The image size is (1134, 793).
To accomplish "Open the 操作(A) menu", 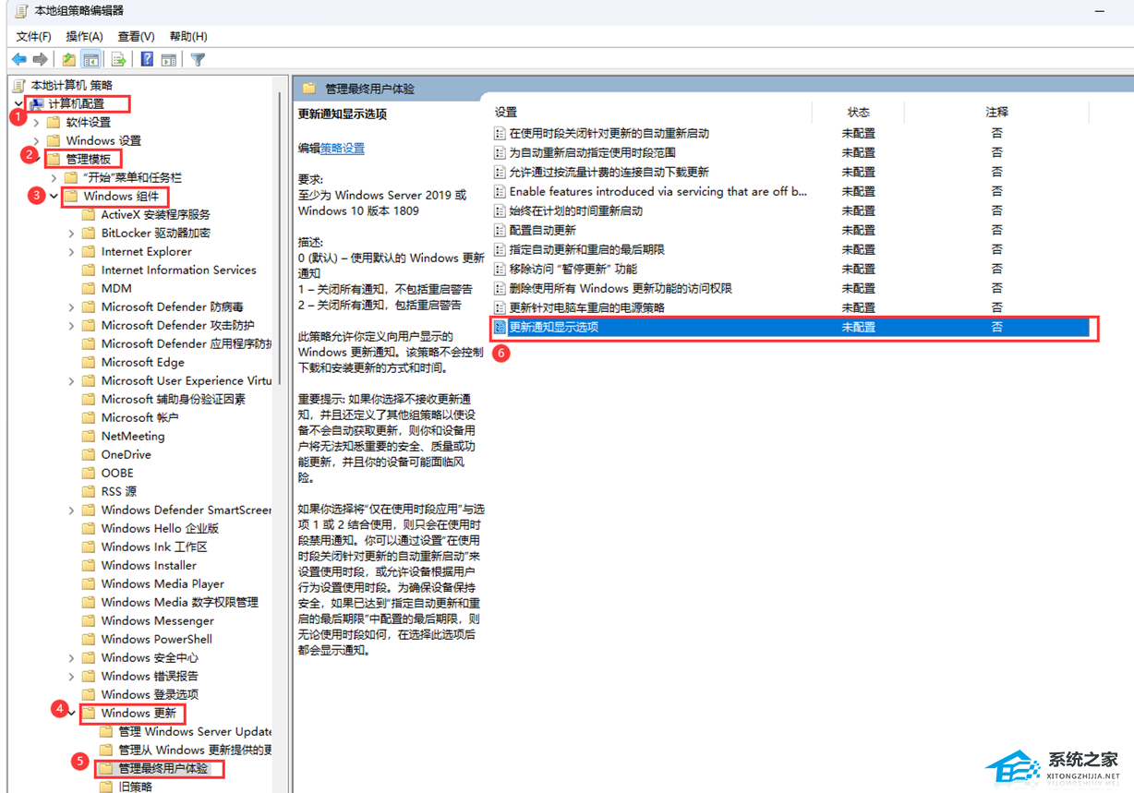I will pos(85,36).
